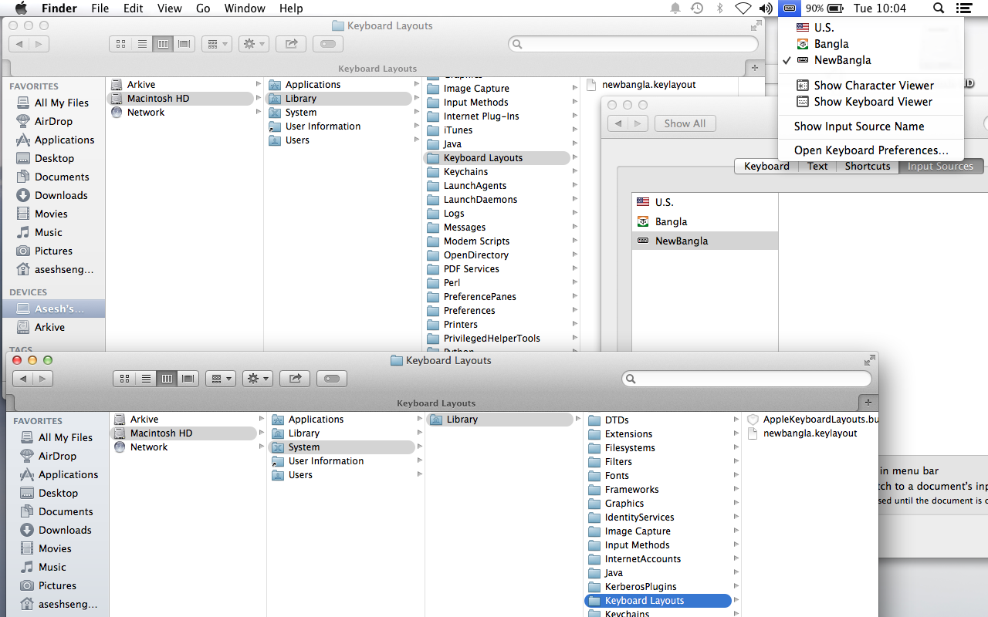Screen dimensions: 988x617
Task: Select NewBangla in Input Sources list
Action: tap(705, 241)
